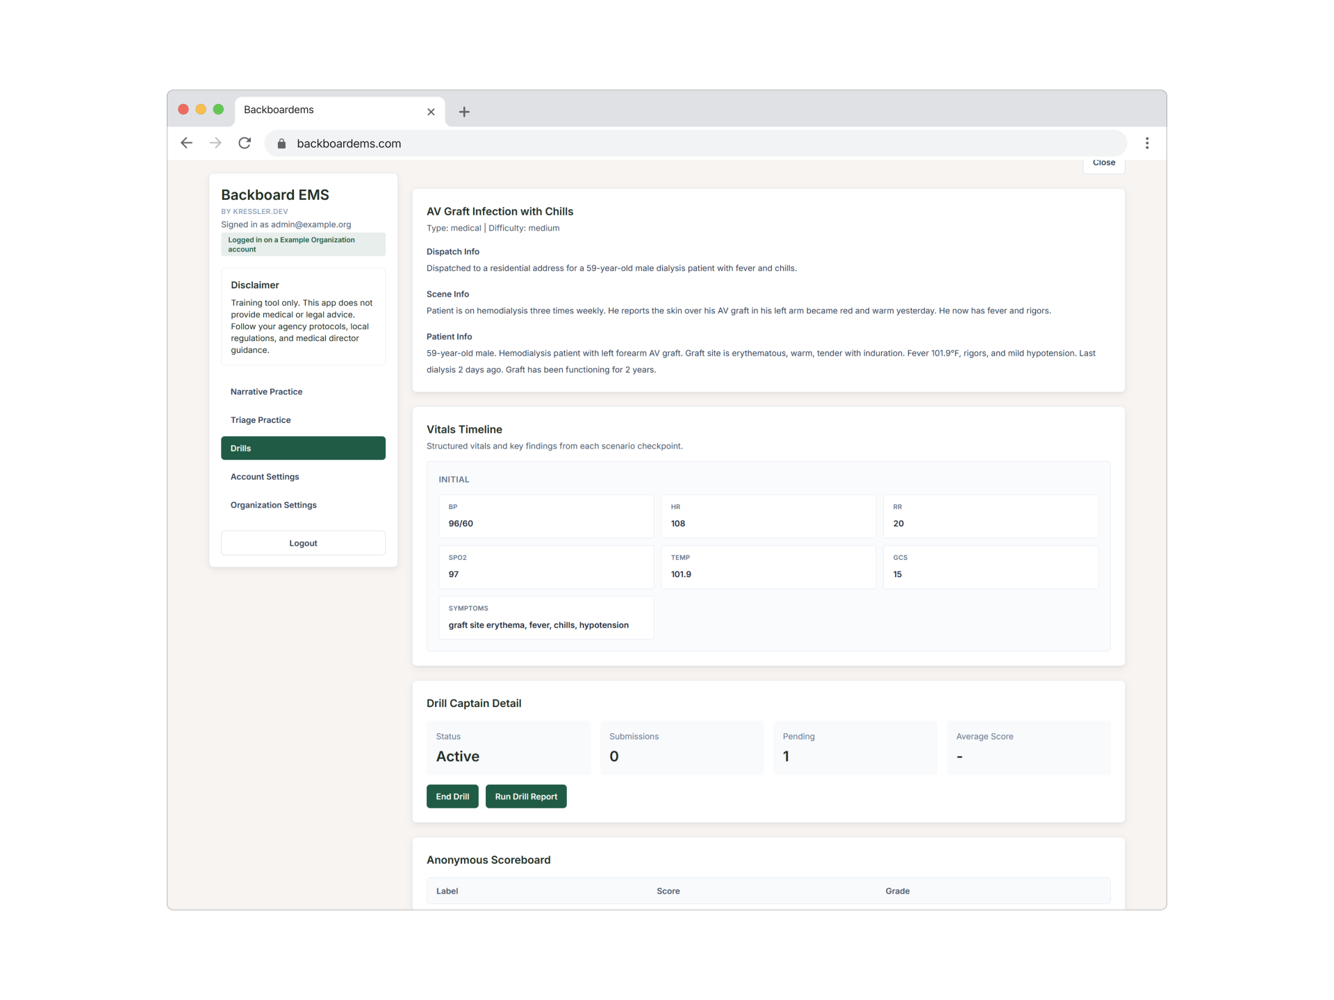Image resolution: width=1334 pixels, height=1000 pixels.
Task: Click the Scene Info heading
Action: tap(447, 294)
